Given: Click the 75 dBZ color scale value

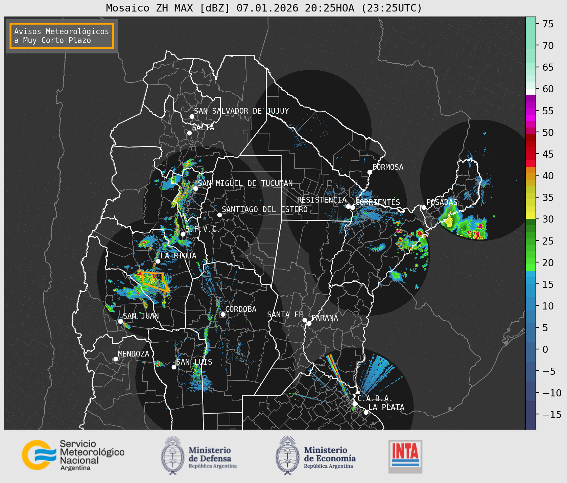Looking at the screenshot, I should [548, 24].
